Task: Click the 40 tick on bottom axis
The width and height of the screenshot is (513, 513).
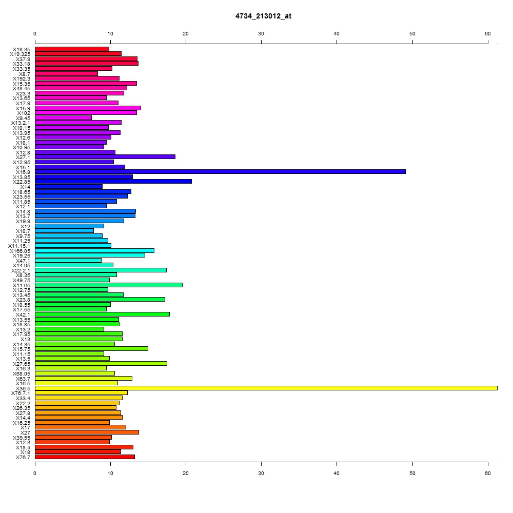Action: coord(337,473)
